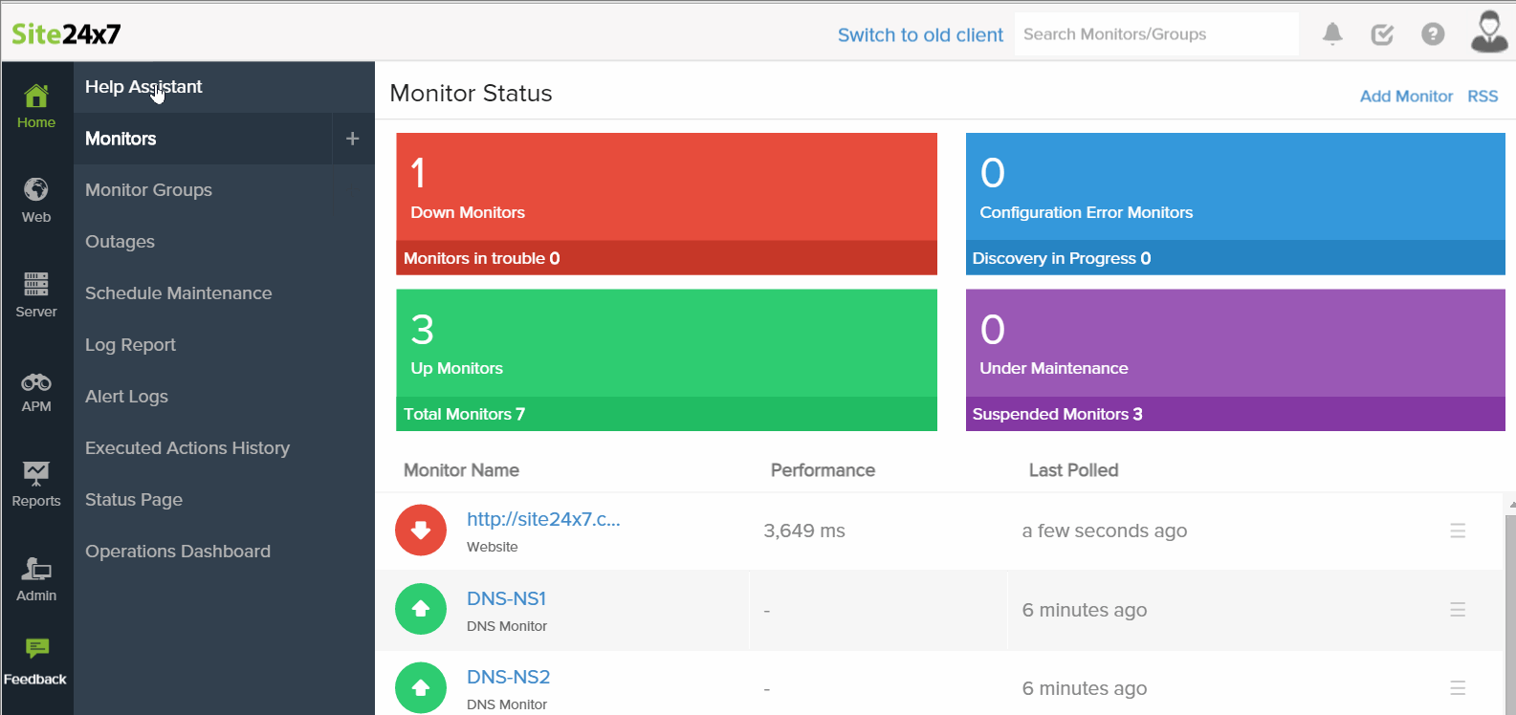Select Help Assistant menu item
Image resolution: width=1516 pixels, height=715 pixels.
[x=224, y=87]
